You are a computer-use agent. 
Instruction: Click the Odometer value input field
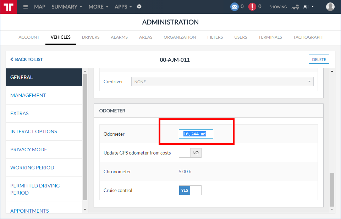[x=196, y=134]
